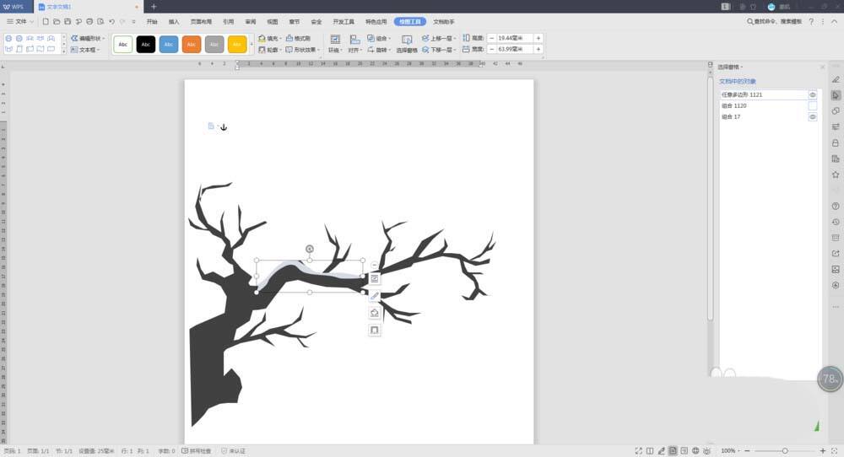Viewport: 844px width, 457px height.
Task: Expand the 填充 fill dropdown
Action: click(x=271, y=39)
